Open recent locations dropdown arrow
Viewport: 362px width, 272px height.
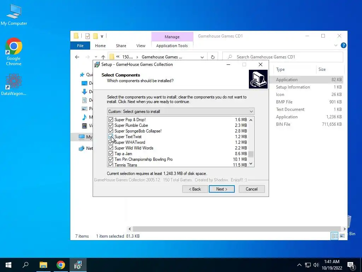[x=96, y=57]
